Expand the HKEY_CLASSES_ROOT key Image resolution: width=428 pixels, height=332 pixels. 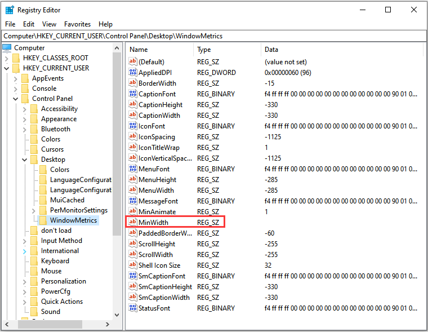[7, 58]
